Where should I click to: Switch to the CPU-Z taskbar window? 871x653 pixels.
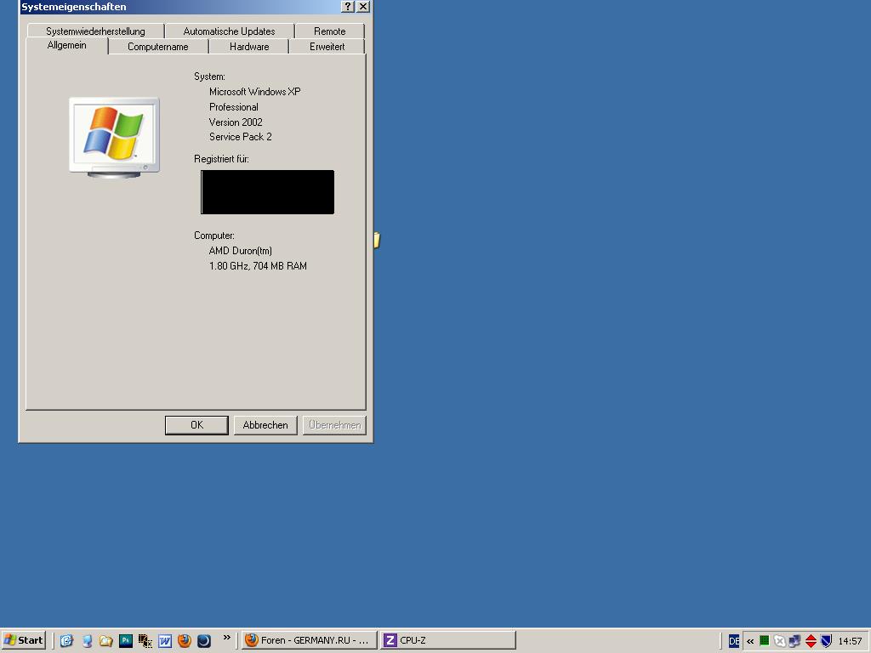click(448, 640)
